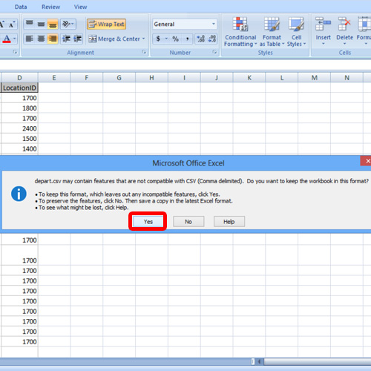371x371 pixels.
Task: Open the dollar format dropdown arrow
Action: 166,39
